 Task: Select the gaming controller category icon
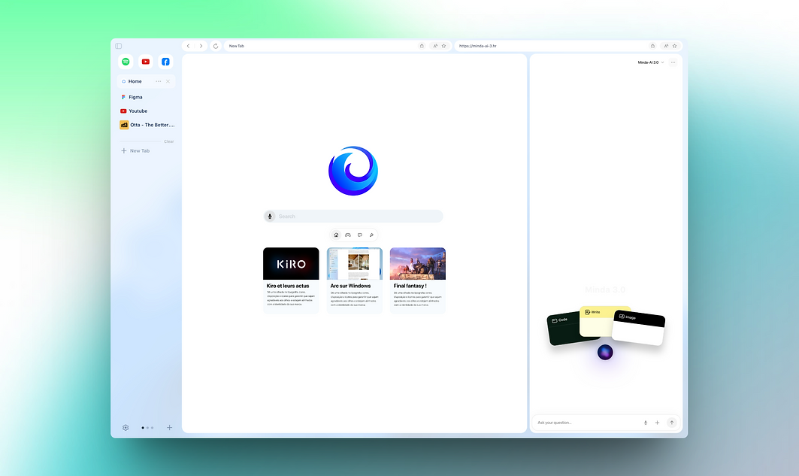[x=348, y=235]
